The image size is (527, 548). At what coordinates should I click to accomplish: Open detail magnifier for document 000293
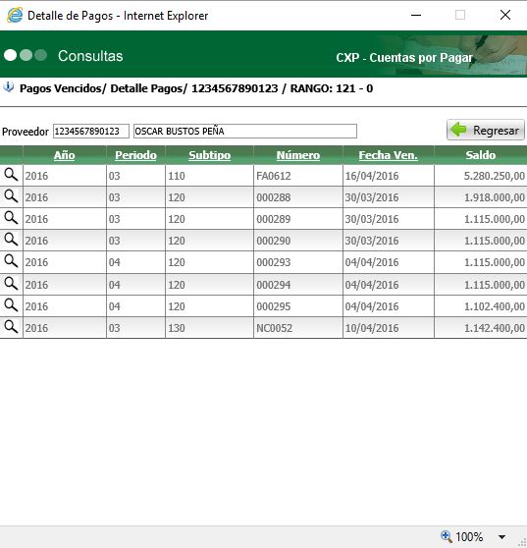pos(11,261)
